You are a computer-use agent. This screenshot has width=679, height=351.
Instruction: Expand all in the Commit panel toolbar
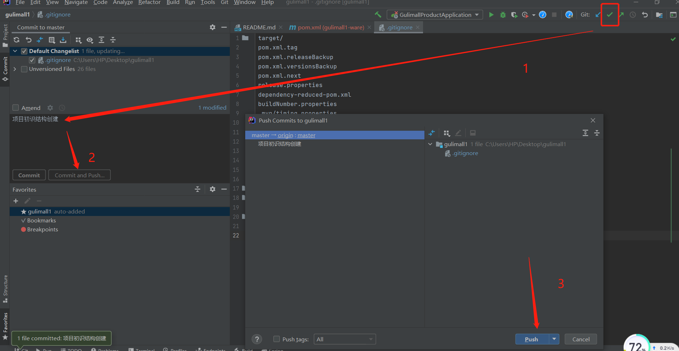[x=101, y=40]
